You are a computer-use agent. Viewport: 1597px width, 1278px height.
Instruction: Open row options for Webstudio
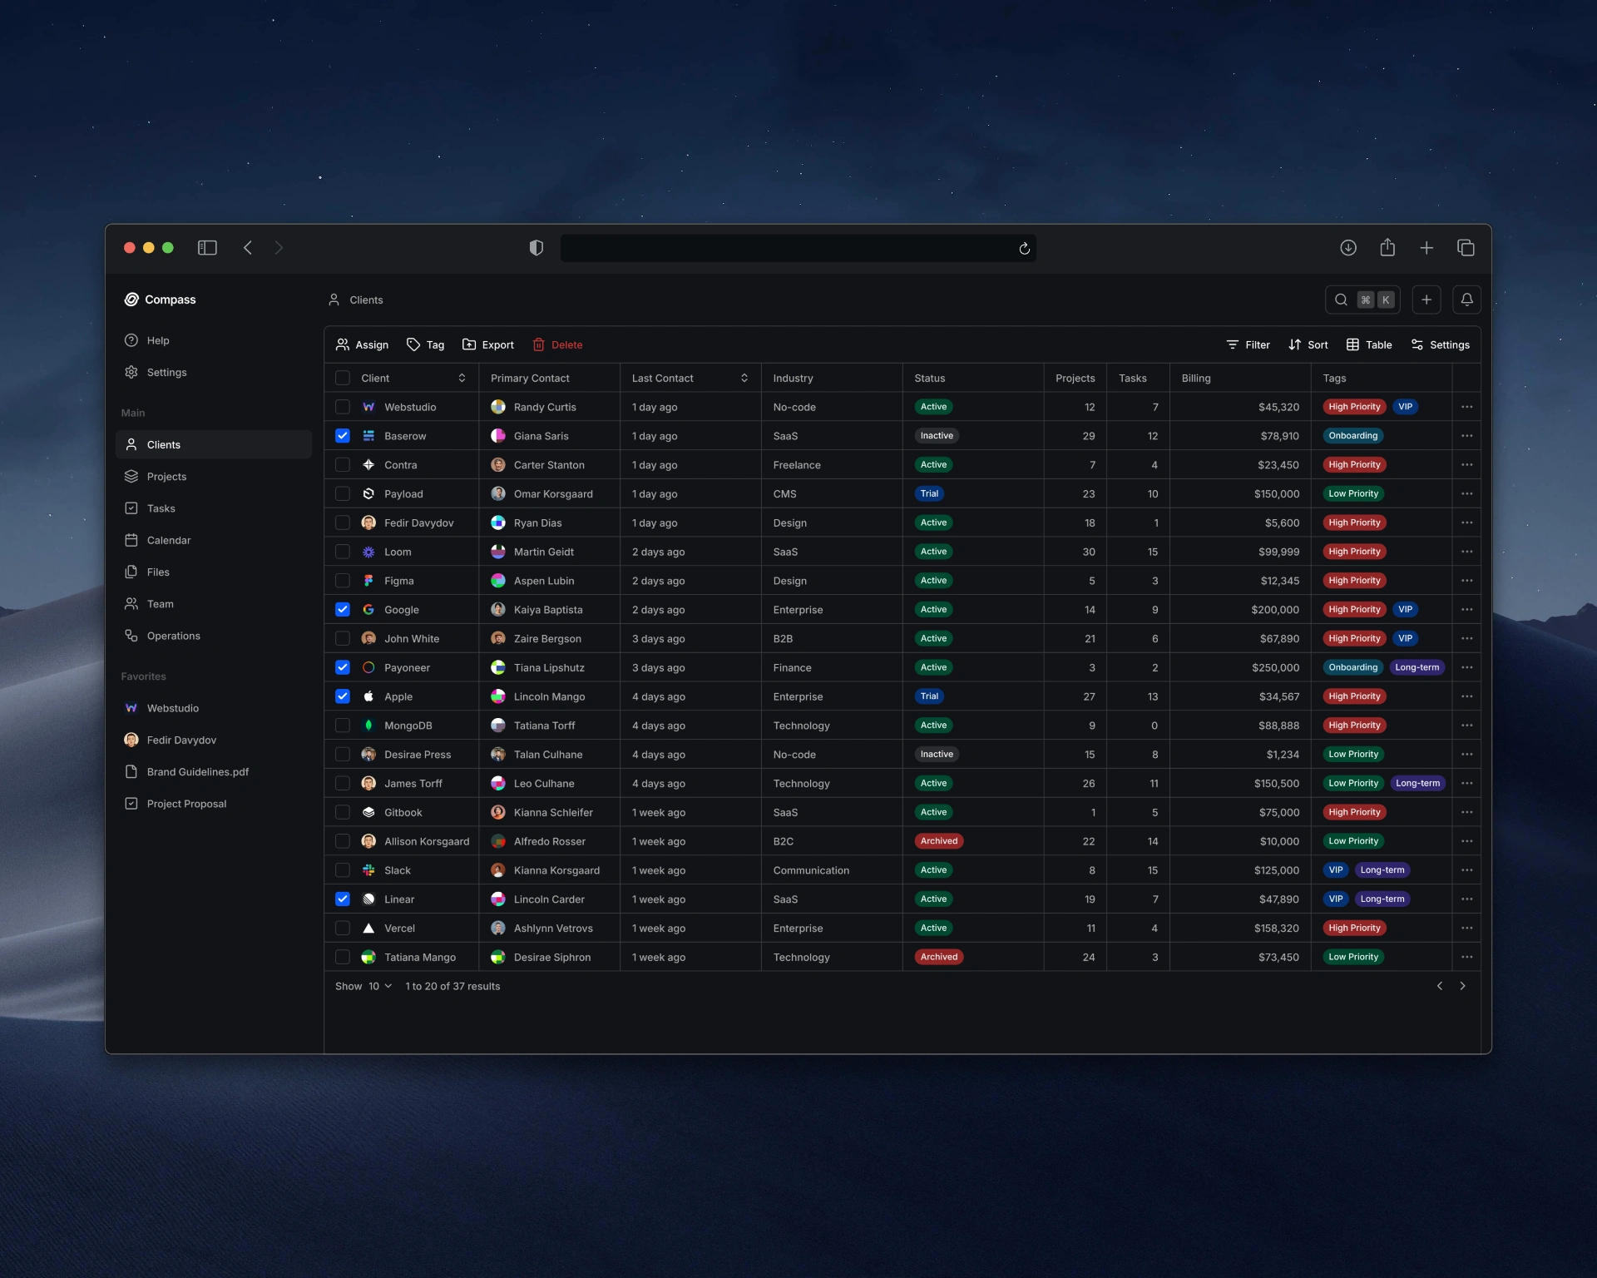pyautogui.click(x=1466, y=407)
